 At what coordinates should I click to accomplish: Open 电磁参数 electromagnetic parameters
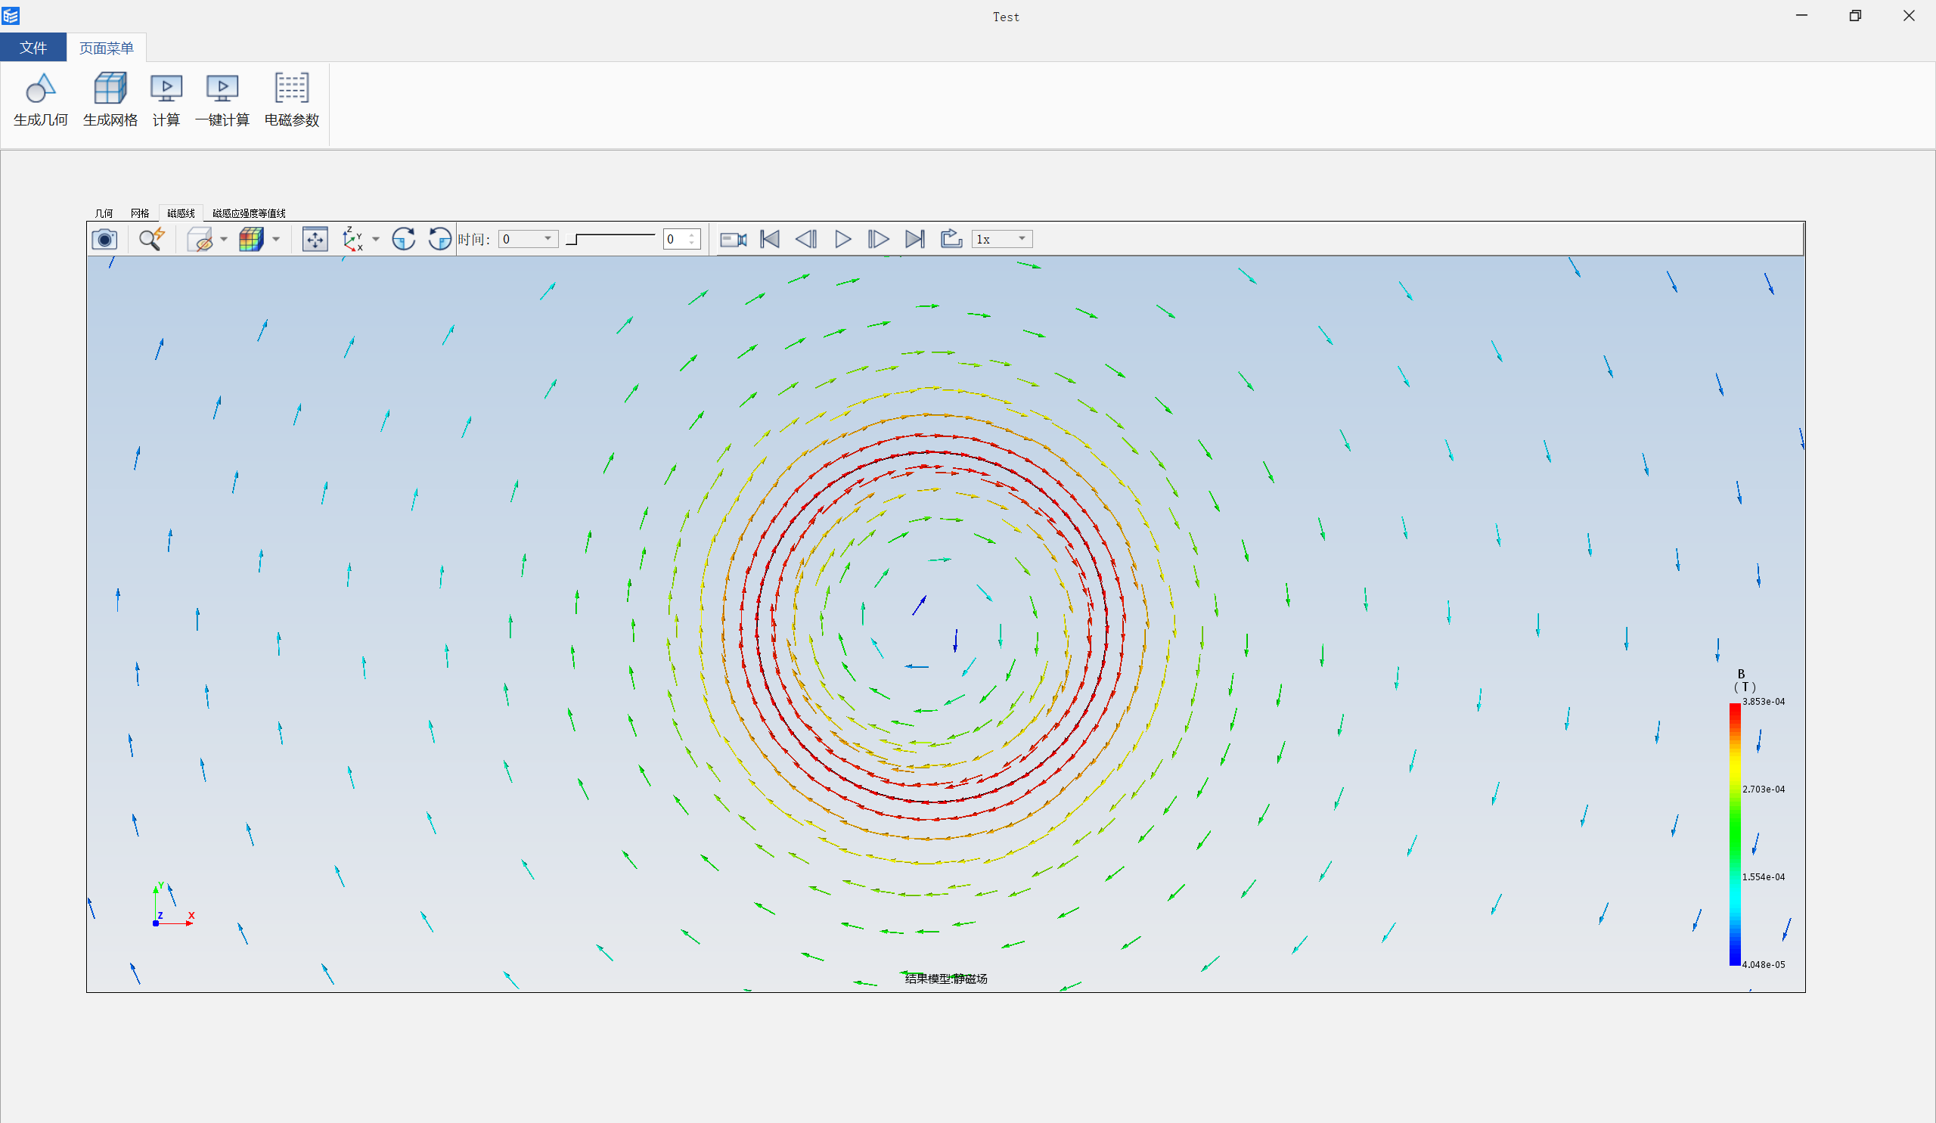[291, 100]
